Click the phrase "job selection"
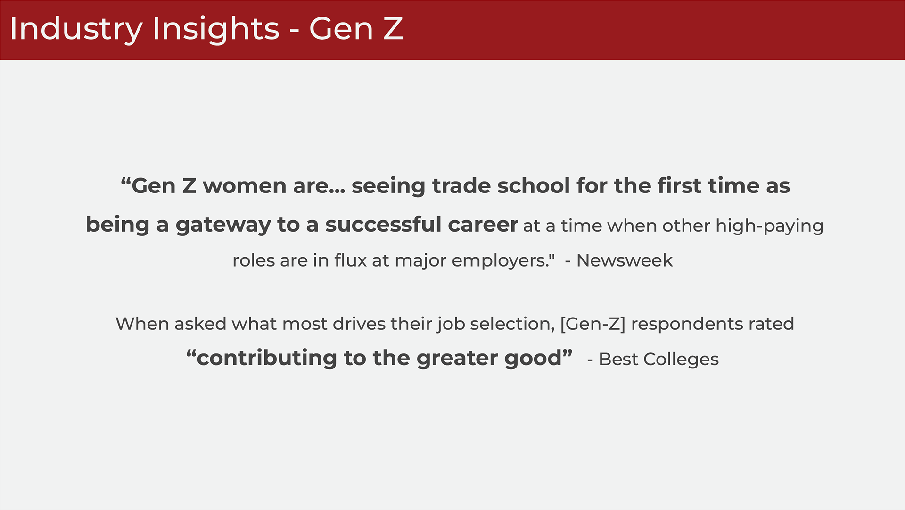 (495, 324)
